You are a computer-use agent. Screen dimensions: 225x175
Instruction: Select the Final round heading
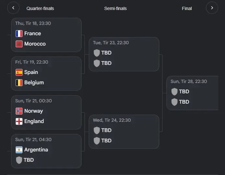click(187, 8)
